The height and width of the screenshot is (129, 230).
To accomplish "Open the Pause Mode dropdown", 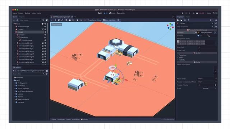I will click(x=207, y=79).
